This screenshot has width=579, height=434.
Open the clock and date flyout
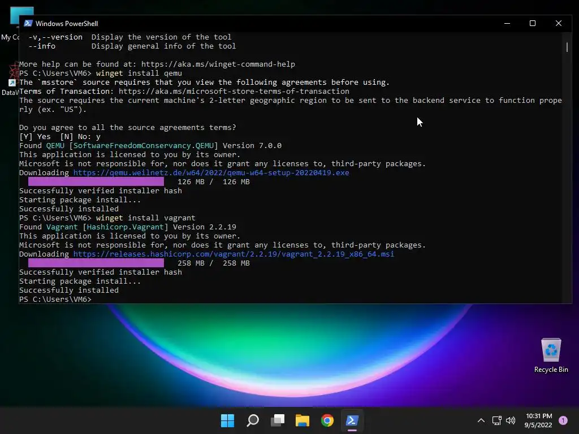[538, 420]
